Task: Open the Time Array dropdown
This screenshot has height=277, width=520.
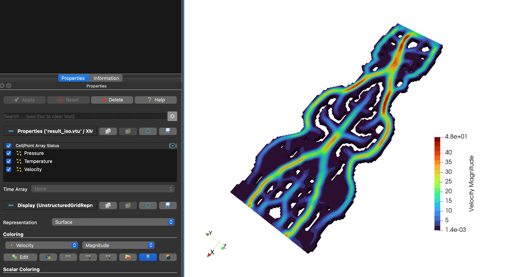Action: point(103,189)
